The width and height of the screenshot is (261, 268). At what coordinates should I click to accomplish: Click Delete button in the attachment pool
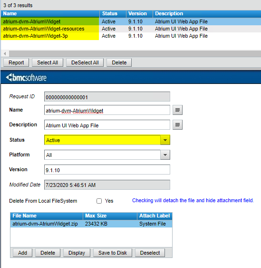click(x=48, y=253)
